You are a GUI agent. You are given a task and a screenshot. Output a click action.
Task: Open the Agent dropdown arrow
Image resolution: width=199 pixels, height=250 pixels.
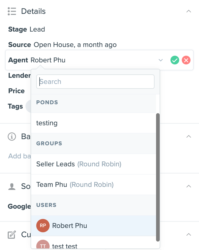click(x=161, y=60)
